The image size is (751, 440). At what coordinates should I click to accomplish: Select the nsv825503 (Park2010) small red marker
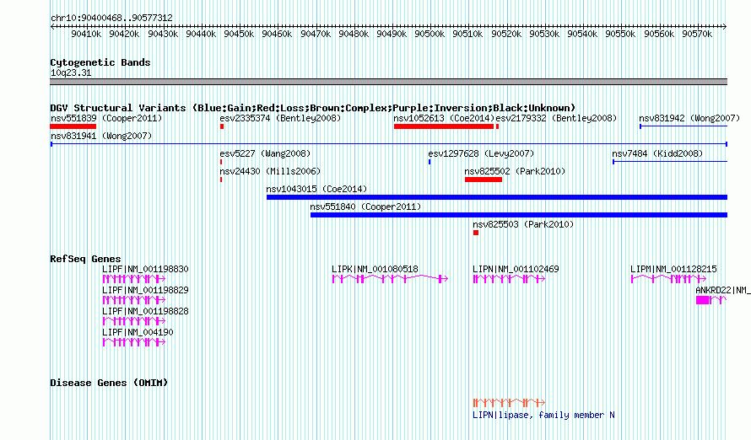coord(476,233)
